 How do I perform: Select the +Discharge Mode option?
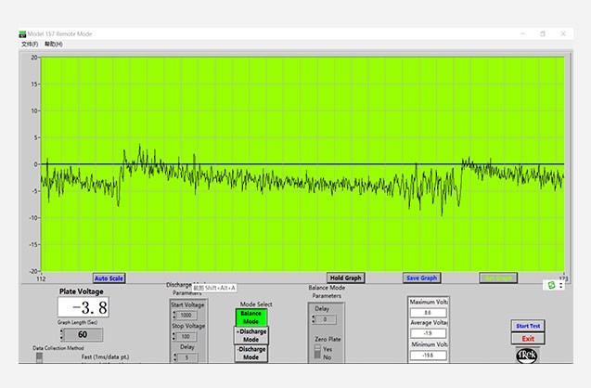(x=251, y=335)
